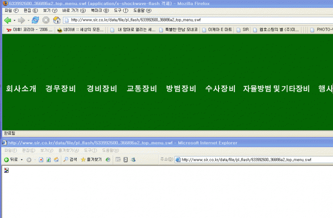Open SIR bookmark
Screen dimensions: 333x218
pos(243,30)
